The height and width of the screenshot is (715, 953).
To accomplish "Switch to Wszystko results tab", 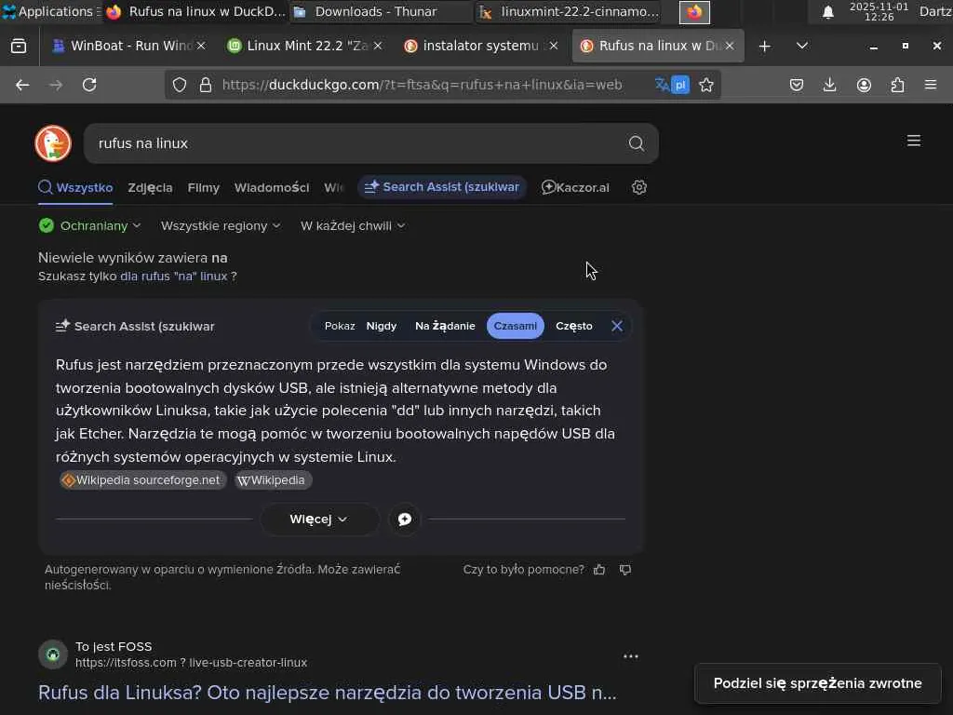I will (x=75, y=187).
